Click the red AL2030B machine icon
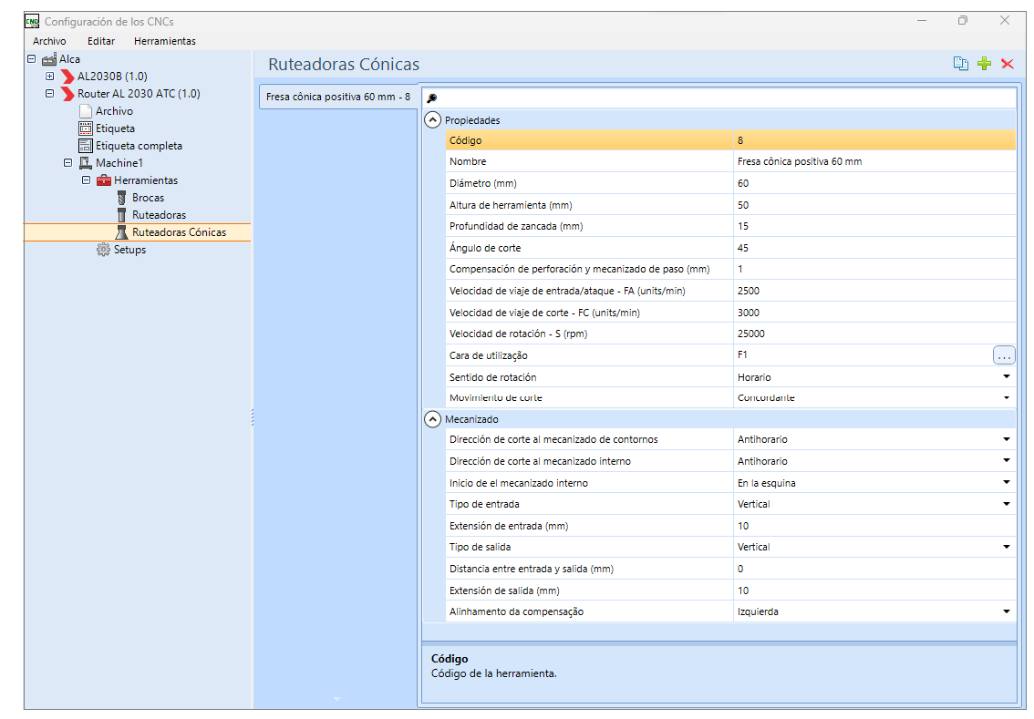This screenshot has height=719, width=1034. click(x=67, y=77)
